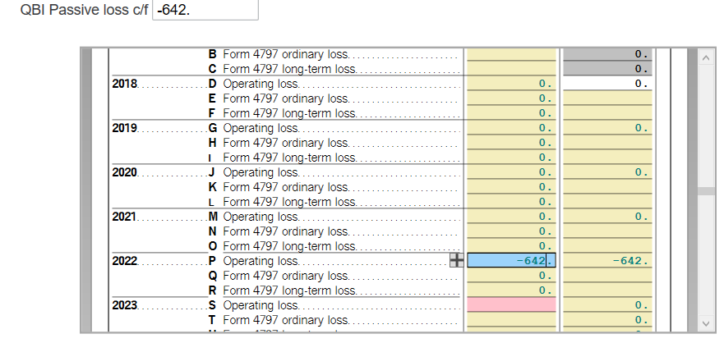Click the scrollbar down arrow

[703, 322]
